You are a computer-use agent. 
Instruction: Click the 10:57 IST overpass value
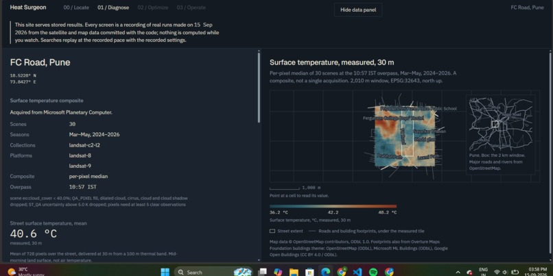tap(83, 187)
